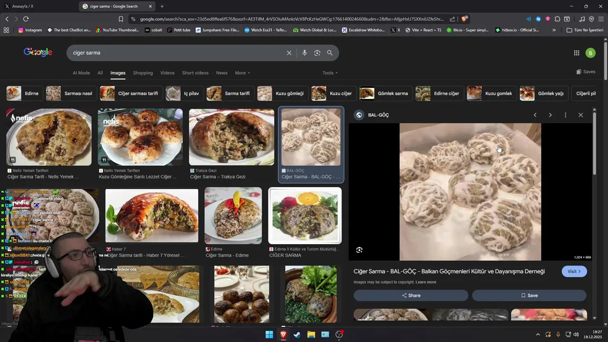Show the next image in the preview panel
Screen dimensions: 608x342
pos(550,115)
